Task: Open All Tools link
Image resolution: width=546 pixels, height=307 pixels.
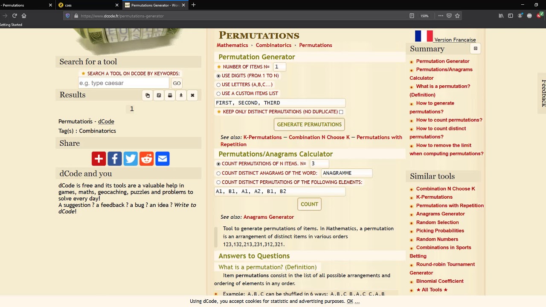Action: [432, 290]
